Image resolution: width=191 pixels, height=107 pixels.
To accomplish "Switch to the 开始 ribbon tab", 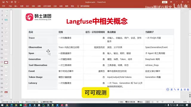I will (10, 6).
